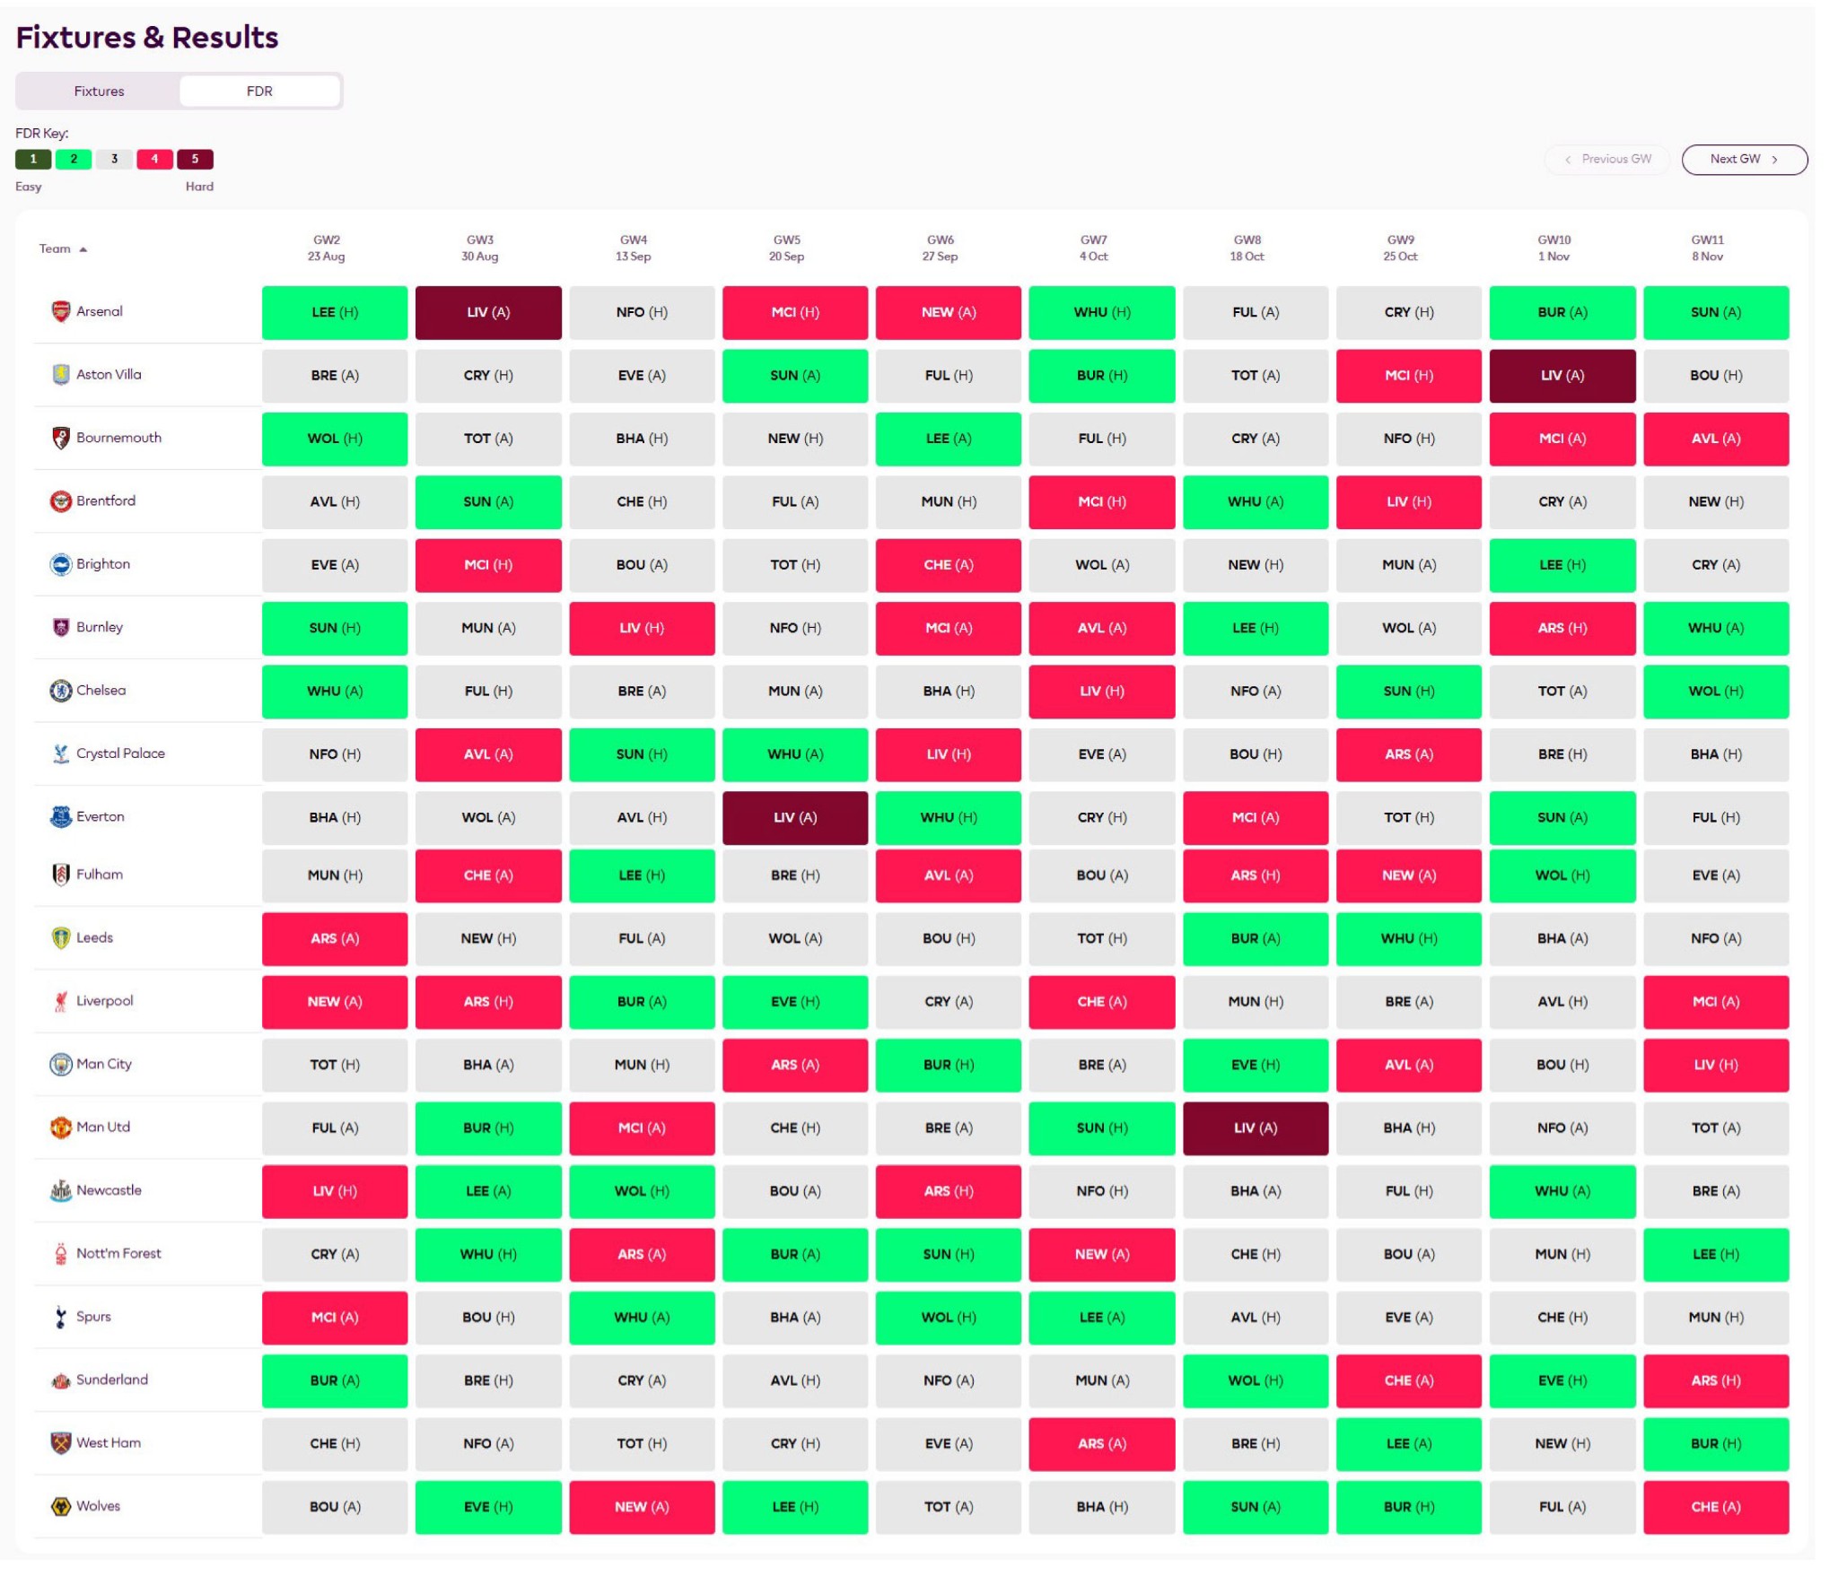Screen dimensions: 1838x1576
Task: Click the GW2 23 Aug column header
Action: tap(326, 248)
